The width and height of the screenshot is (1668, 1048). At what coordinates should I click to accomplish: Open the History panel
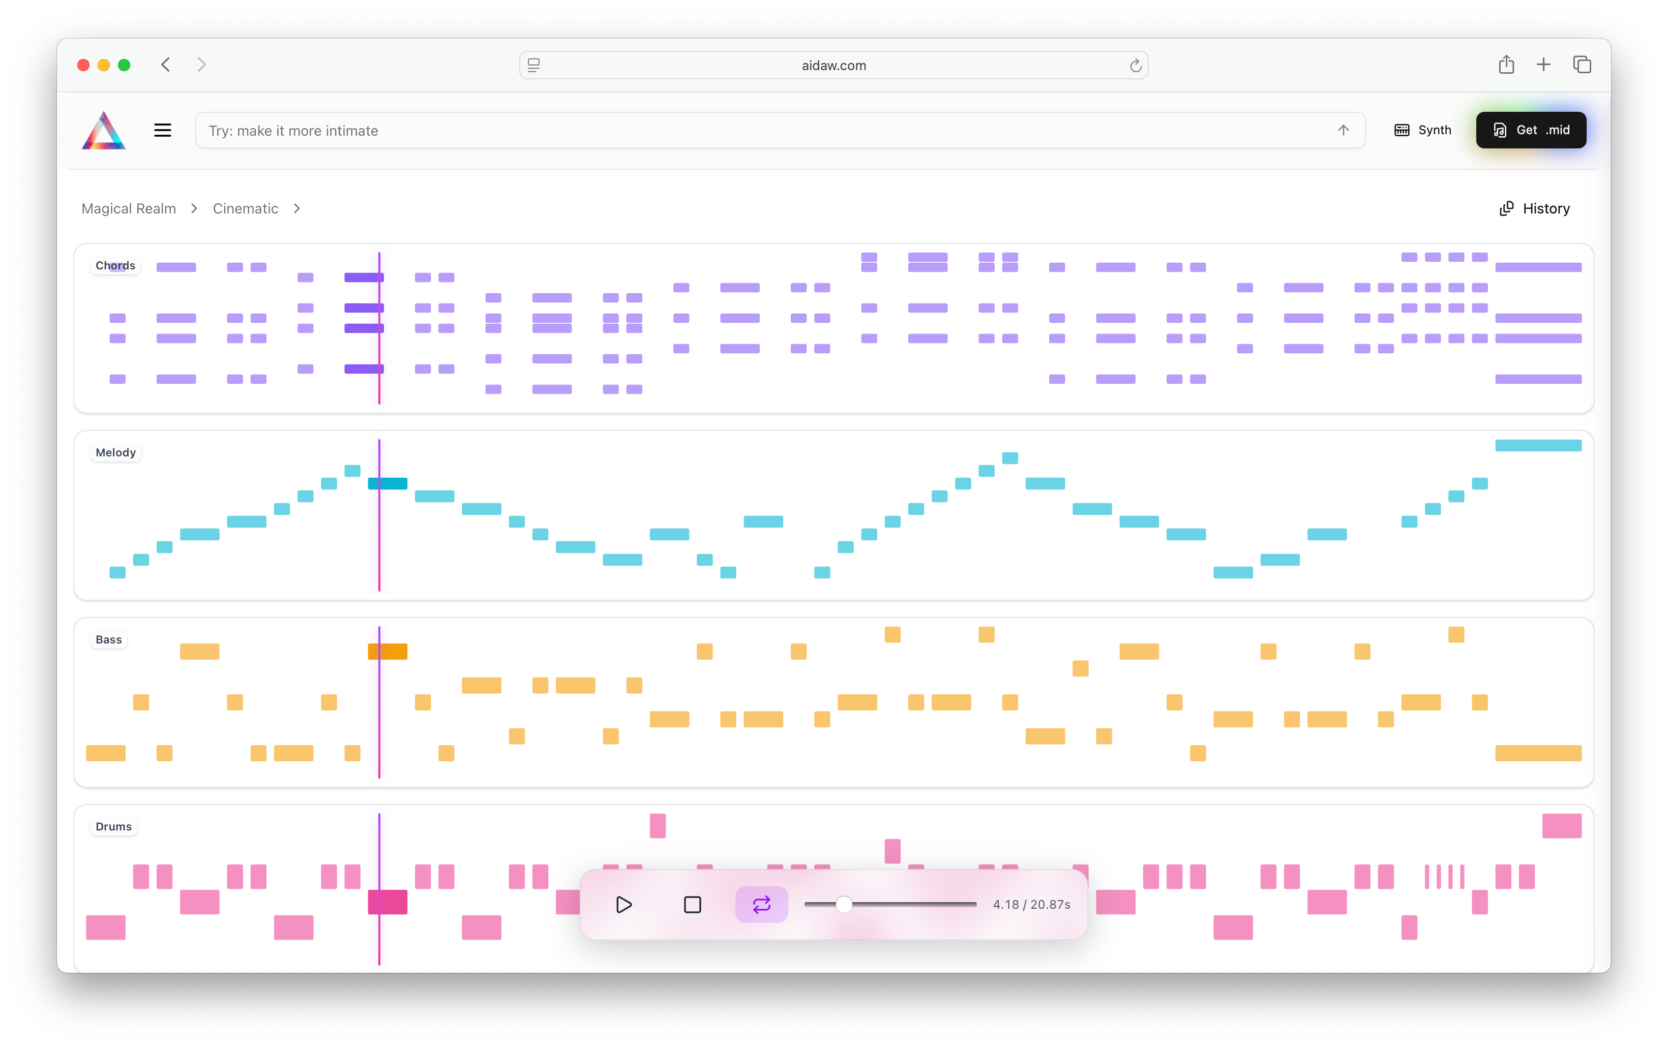point(1534,208)
